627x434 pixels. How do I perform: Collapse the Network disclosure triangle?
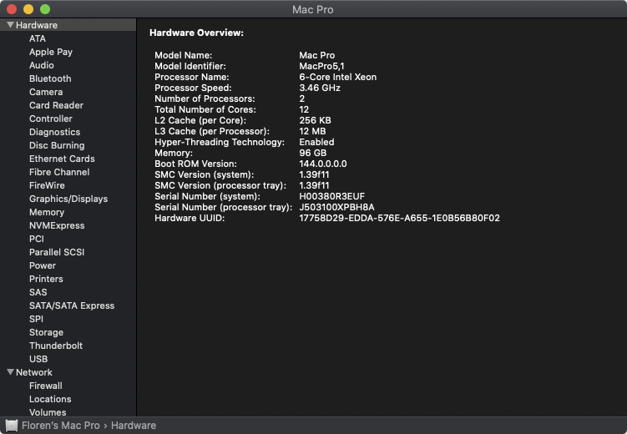pos(10,372)
